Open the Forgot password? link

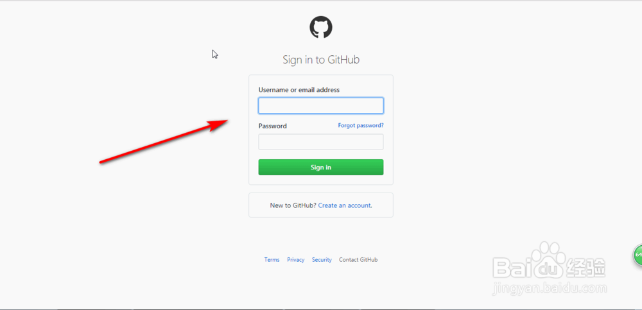point(361,125)
